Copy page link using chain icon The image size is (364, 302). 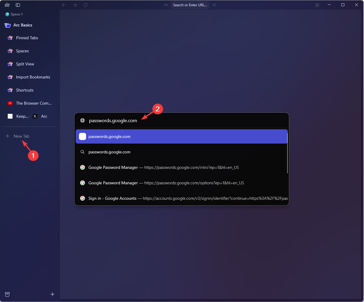166,5
